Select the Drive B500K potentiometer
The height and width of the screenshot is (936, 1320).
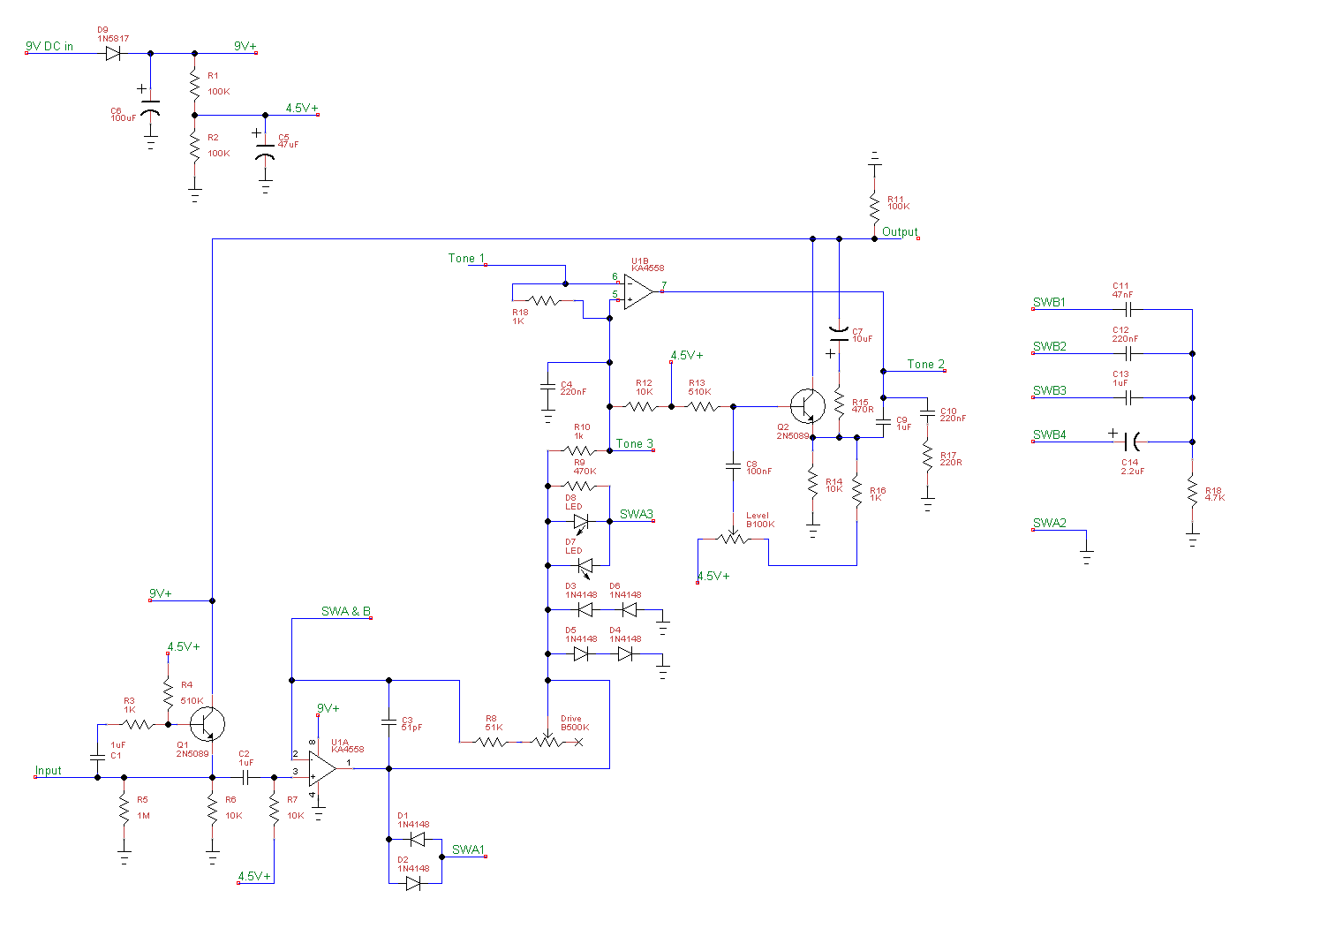click(549, 742)
